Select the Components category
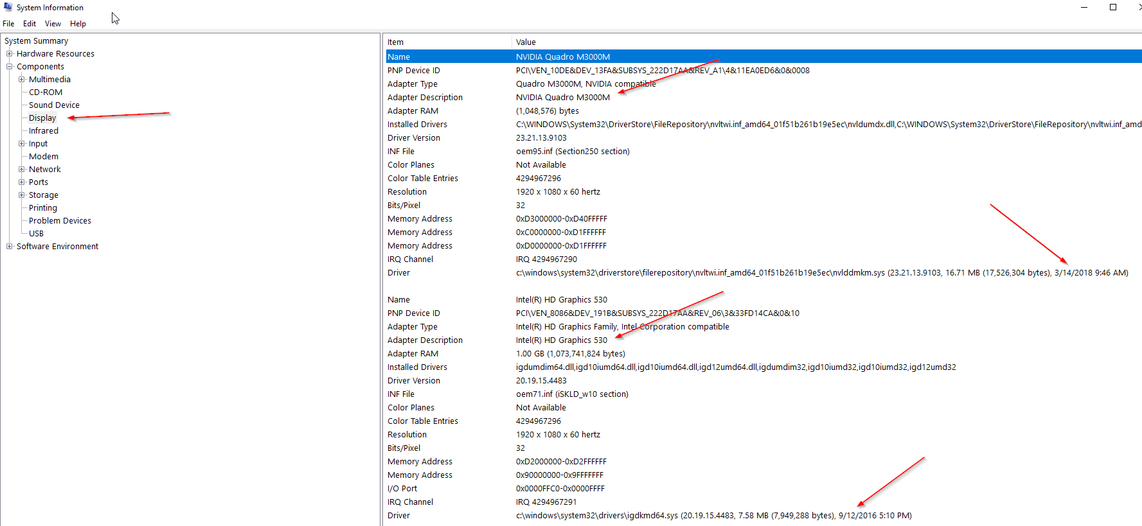1142x526 pixels. [x=40, y=67]
